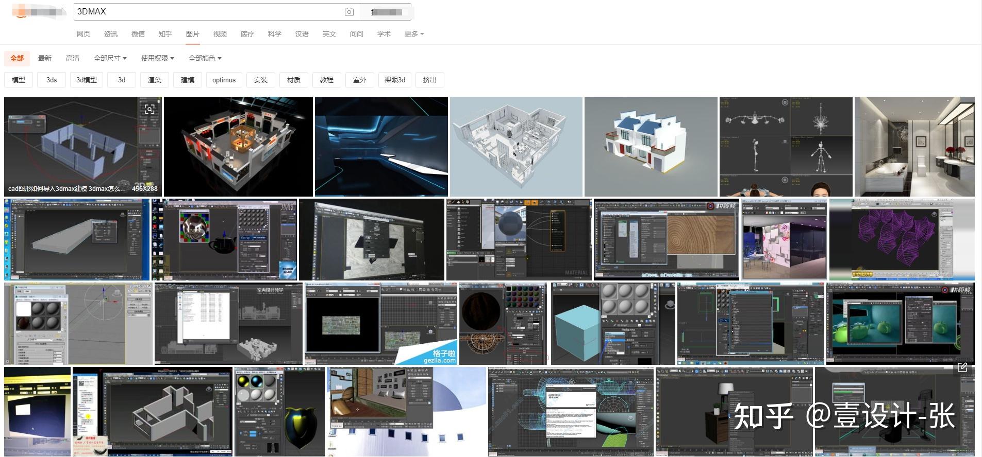Expand the 使用权限 usage rights dropdown
Image resolution: width=982 pixels, height=457 pixels.
157,58
